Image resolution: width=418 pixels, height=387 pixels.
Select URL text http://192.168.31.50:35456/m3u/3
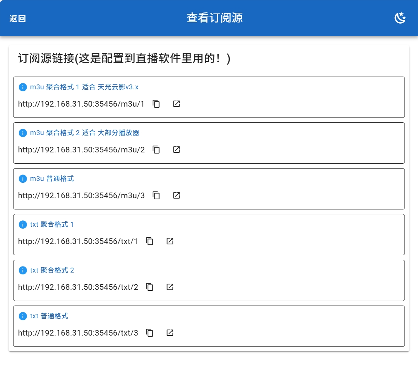click(x=81, y=195)
